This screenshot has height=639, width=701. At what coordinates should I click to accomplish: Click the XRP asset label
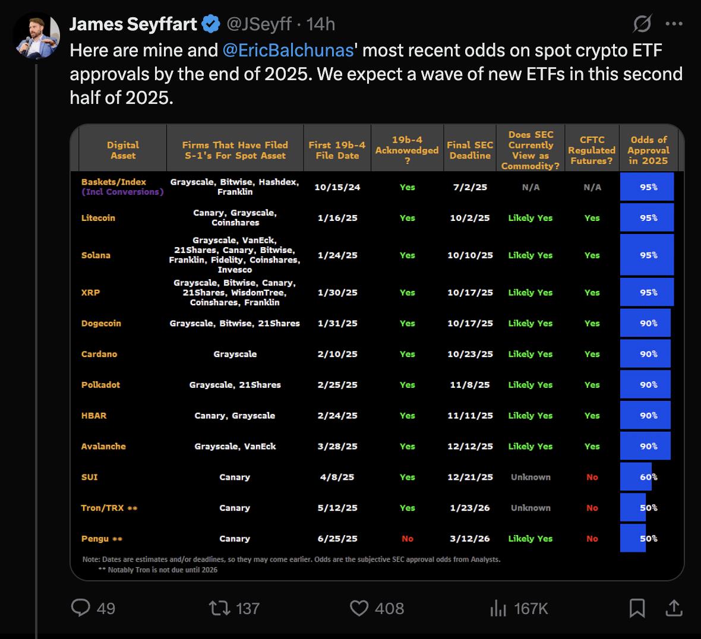pos(90,293)
